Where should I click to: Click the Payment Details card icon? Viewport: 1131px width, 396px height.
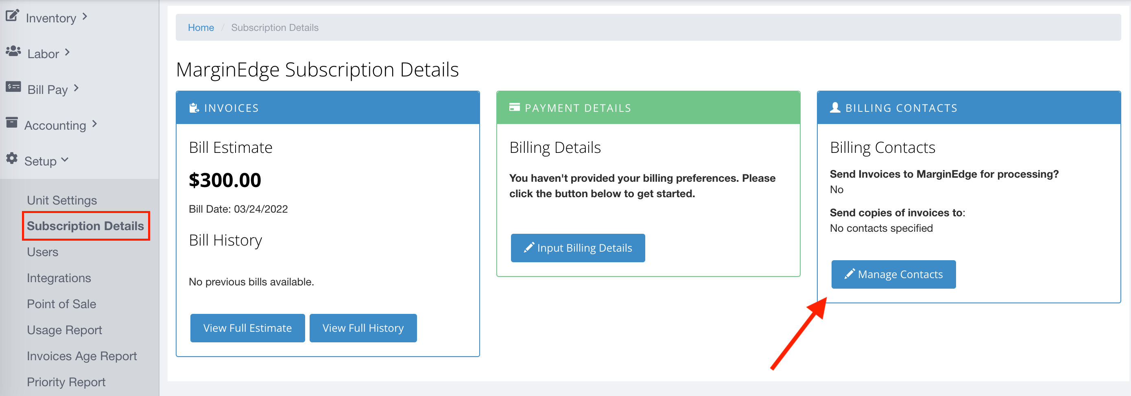[x=514, y=107]
